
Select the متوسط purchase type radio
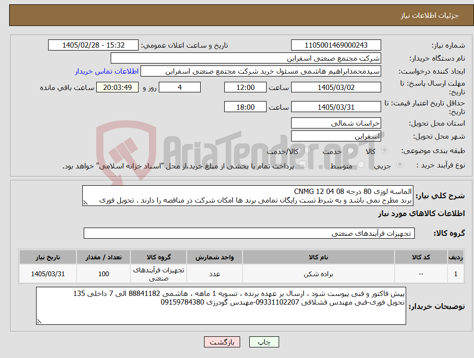coord(361,165)
